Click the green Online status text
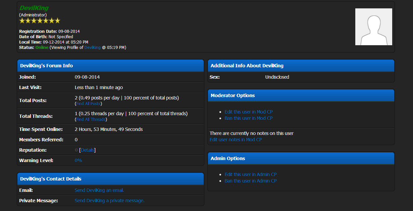 point(42,48)
